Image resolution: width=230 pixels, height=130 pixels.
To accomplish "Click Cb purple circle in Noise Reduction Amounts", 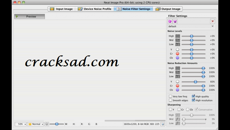I will [x=177, y=90].
